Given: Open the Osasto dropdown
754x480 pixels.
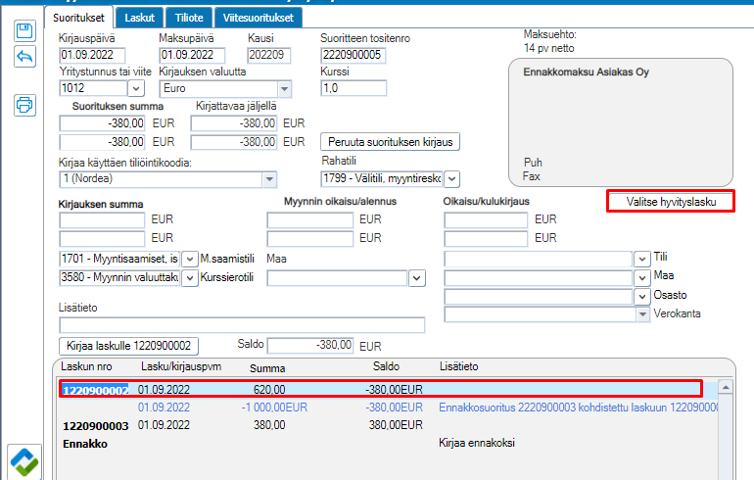Looking at the screenshot, I should pyautogui.click(x=642, y=297).
